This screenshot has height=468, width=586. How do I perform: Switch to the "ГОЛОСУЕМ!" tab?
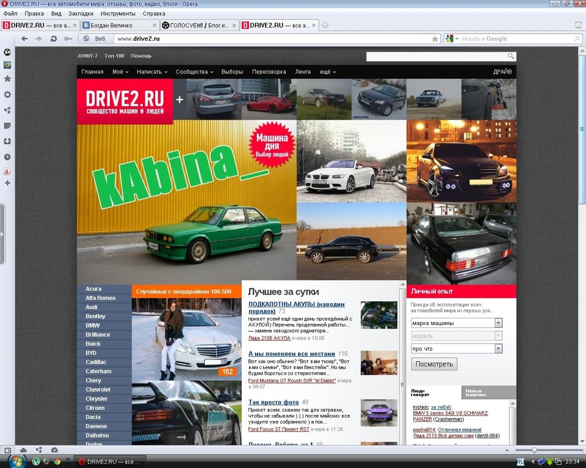199,25
